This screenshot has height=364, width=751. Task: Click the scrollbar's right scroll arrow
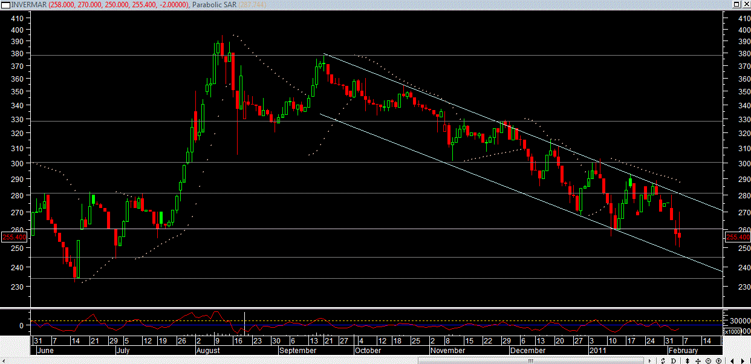coord(650,361)
